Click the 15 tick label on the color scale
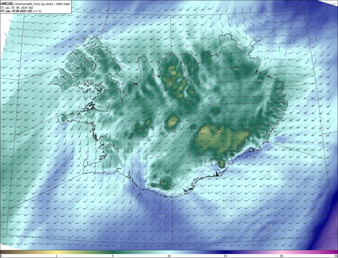This screenshot has width=338, height=258. tap(225, 256)
